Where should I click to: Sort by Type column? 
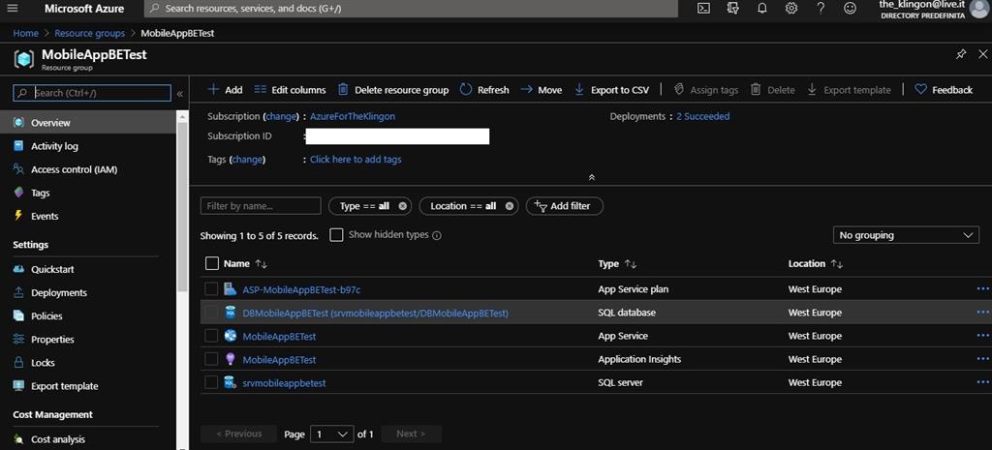pyautogui.click(x=617, y=263)
